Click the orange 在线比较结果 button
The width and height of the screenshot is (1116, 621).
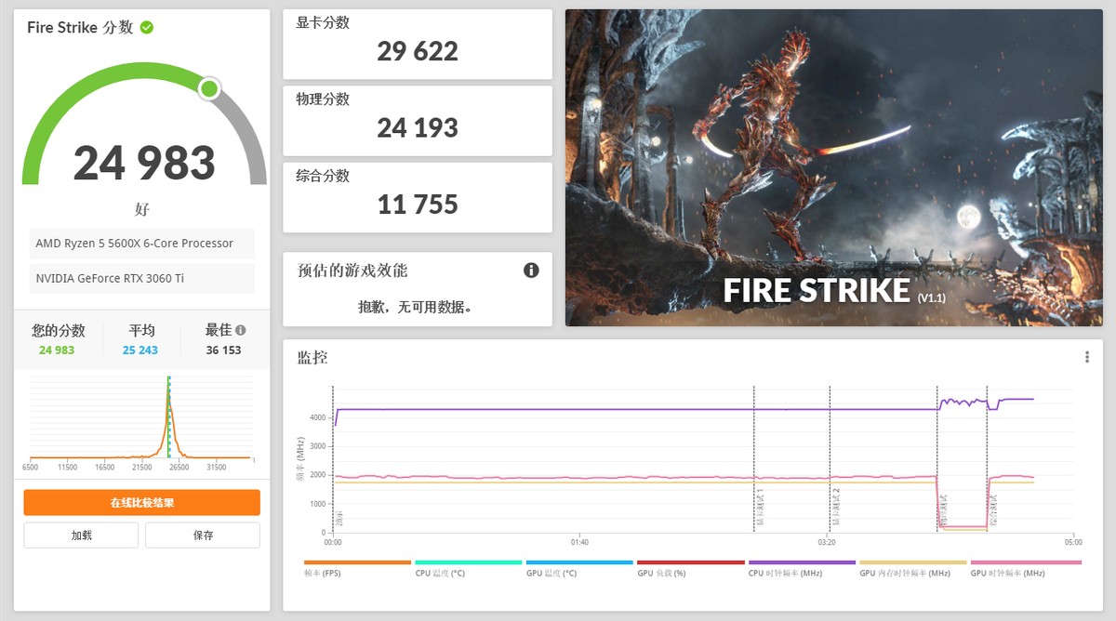[140, 502]
